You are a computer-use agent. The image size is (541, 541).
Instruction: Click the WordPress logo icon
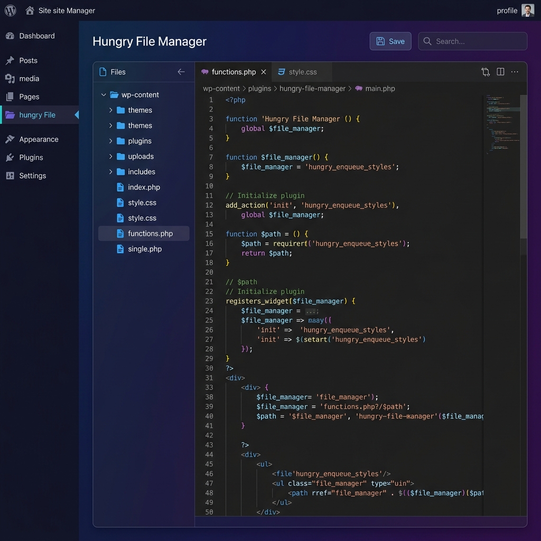pyautogui.click(x=11, y=11)
